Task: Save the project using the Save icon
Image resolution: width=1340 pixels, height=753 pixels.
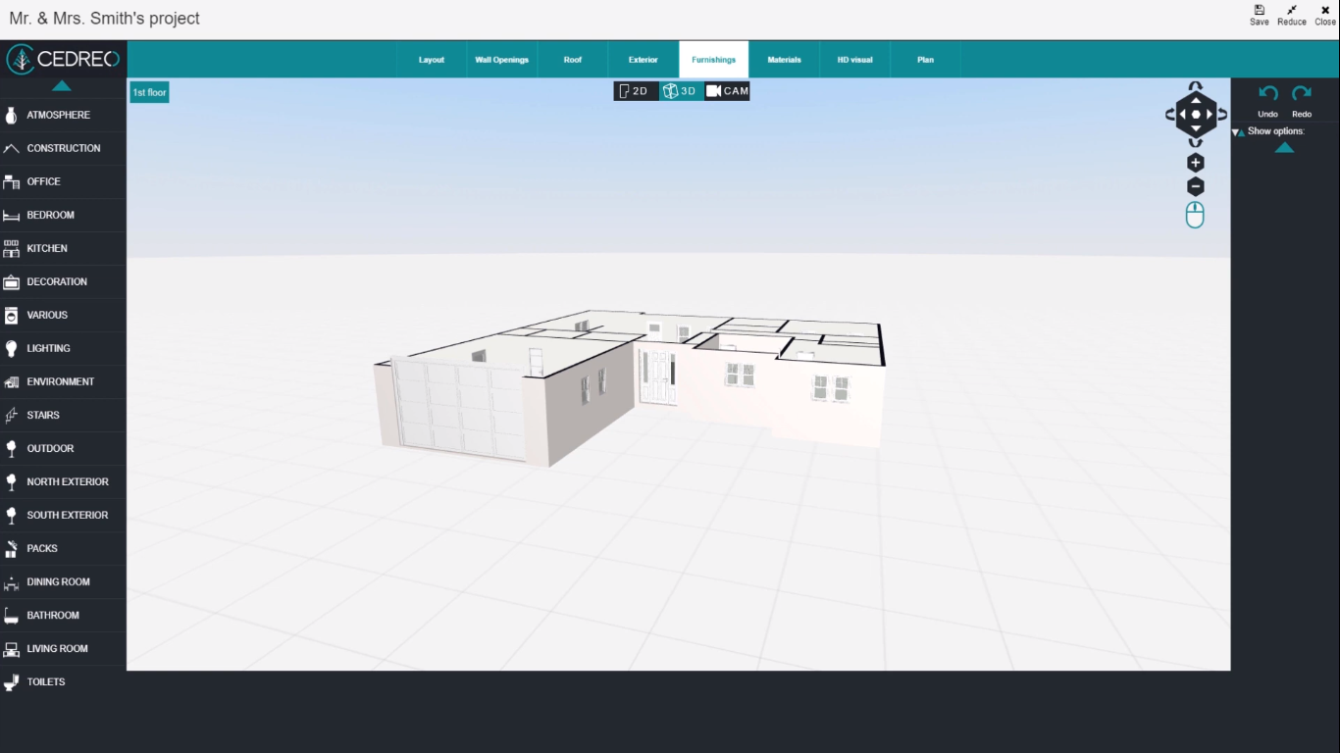Action: click(1259, 11)
